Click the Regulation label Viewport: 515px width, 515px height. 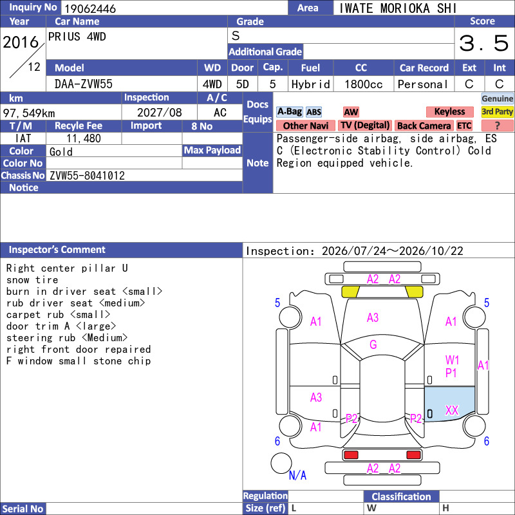point(265,496)
